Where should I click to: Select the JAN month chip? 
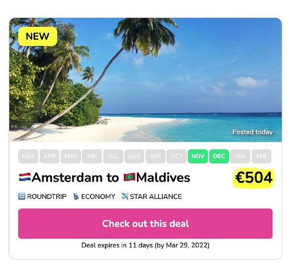pos(240,156)
